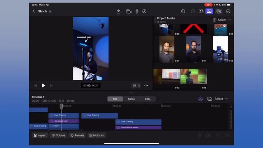Image resolution: width=263 pixels, height=148 pixels.
Task: Select the unlabeled blue clip at top left
Action: 38,110
